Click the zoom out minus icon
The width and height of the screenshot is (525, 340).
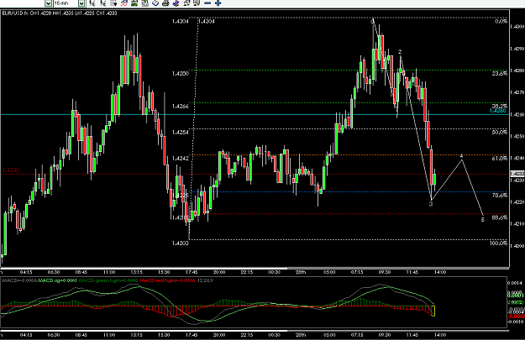pos(207,3)
